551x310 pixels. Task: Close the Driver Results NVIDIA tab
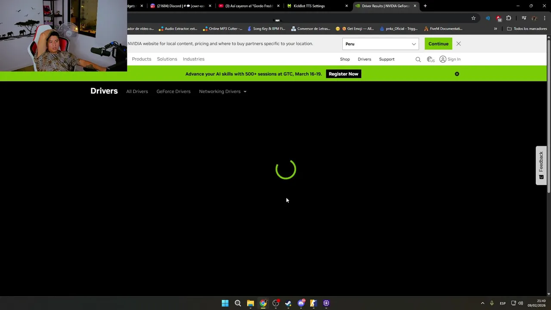tap(415, 6)
